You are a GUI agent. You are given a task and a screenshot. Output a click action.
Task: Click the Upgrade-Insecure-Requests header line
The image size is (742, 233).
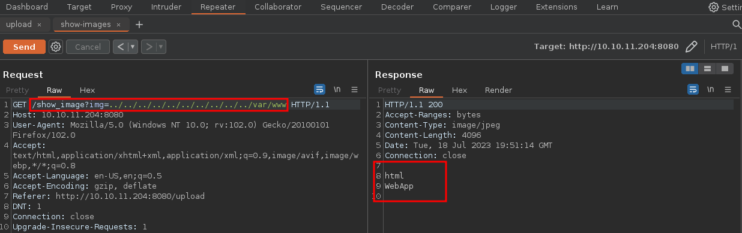tap(80, 227)
